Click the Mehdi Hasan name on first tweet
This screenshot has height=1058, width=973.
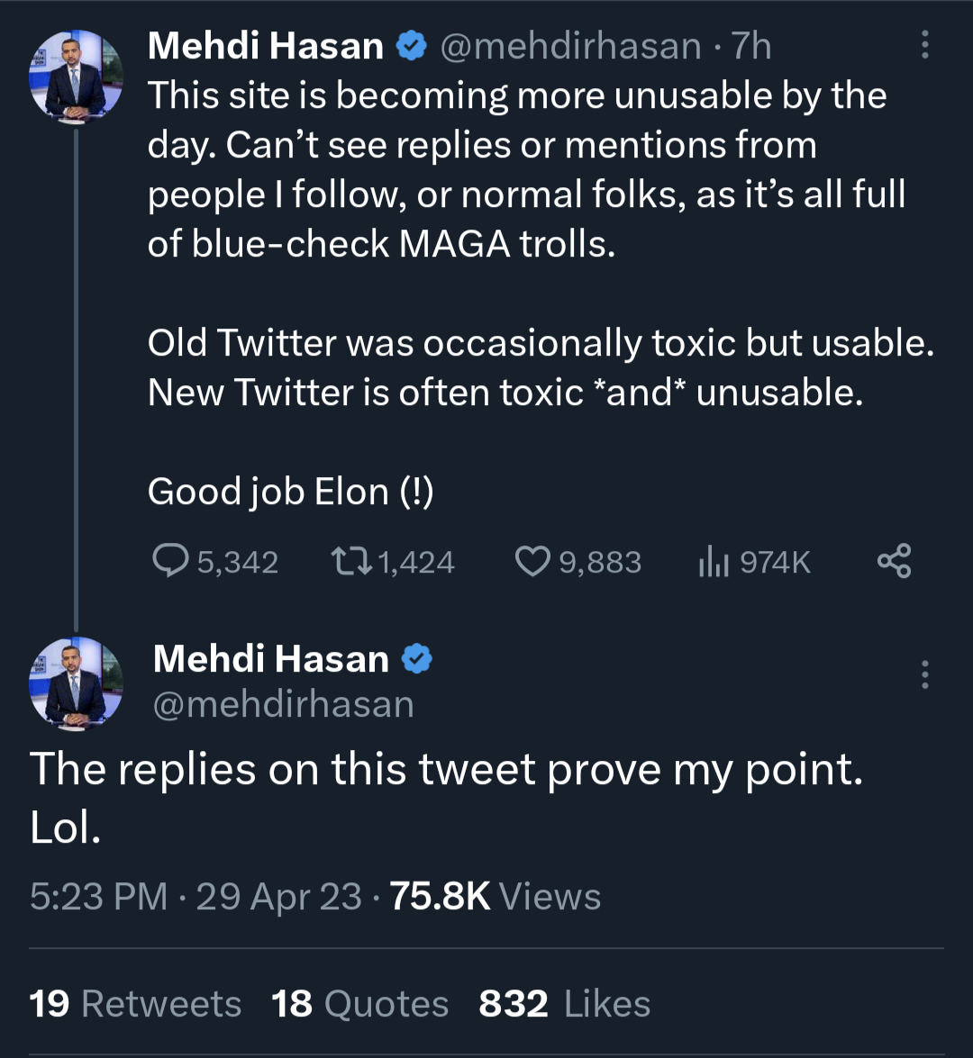point(266,46)
